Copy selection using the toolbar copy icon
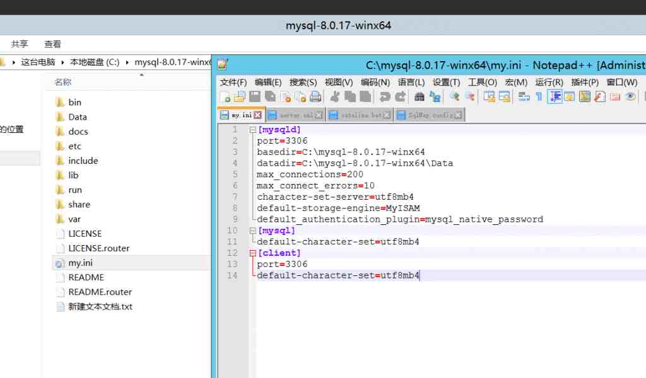 (350, 96)
